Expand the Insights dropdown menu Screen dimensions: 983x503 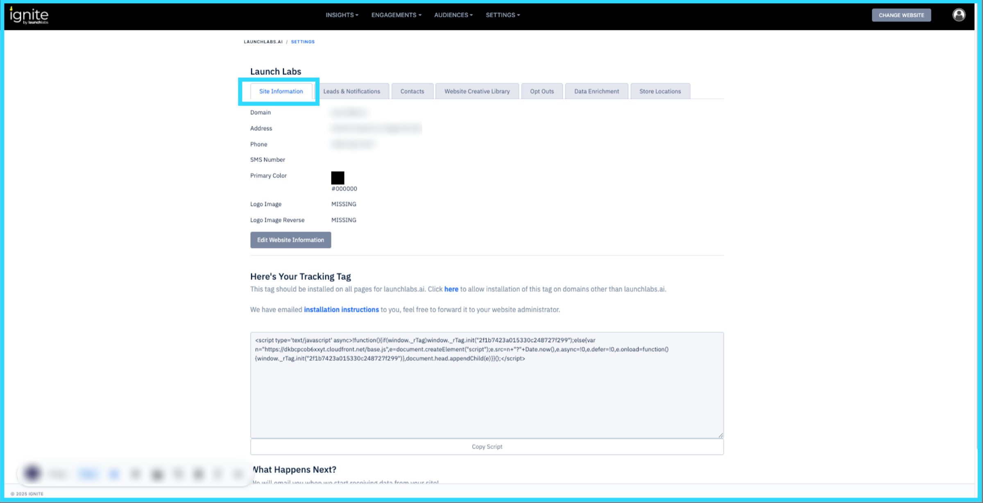[342, 15]
